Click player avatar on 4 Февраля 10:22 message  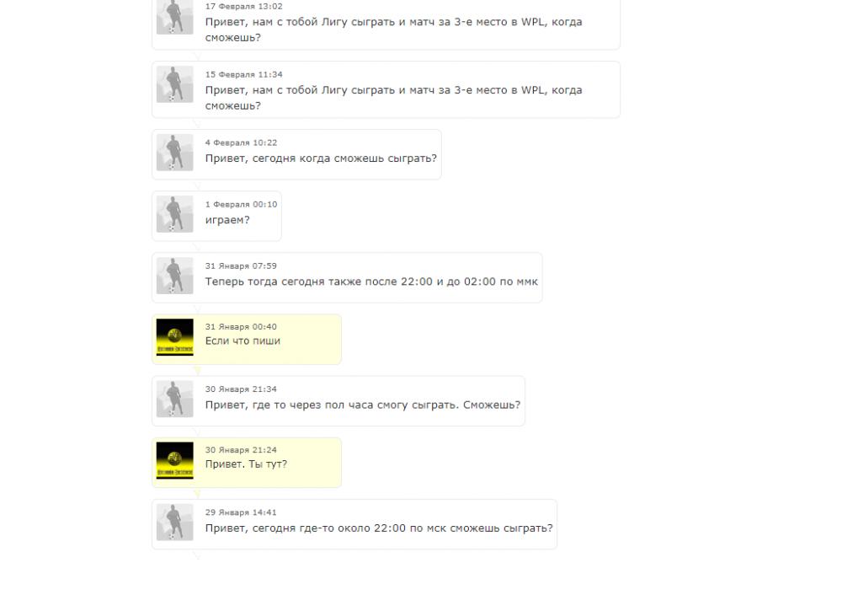tap(174, 153)
